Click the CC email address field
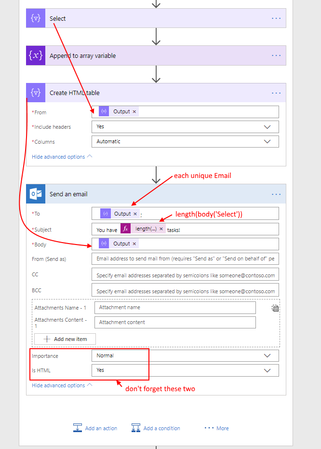 [x=185, y=275]
